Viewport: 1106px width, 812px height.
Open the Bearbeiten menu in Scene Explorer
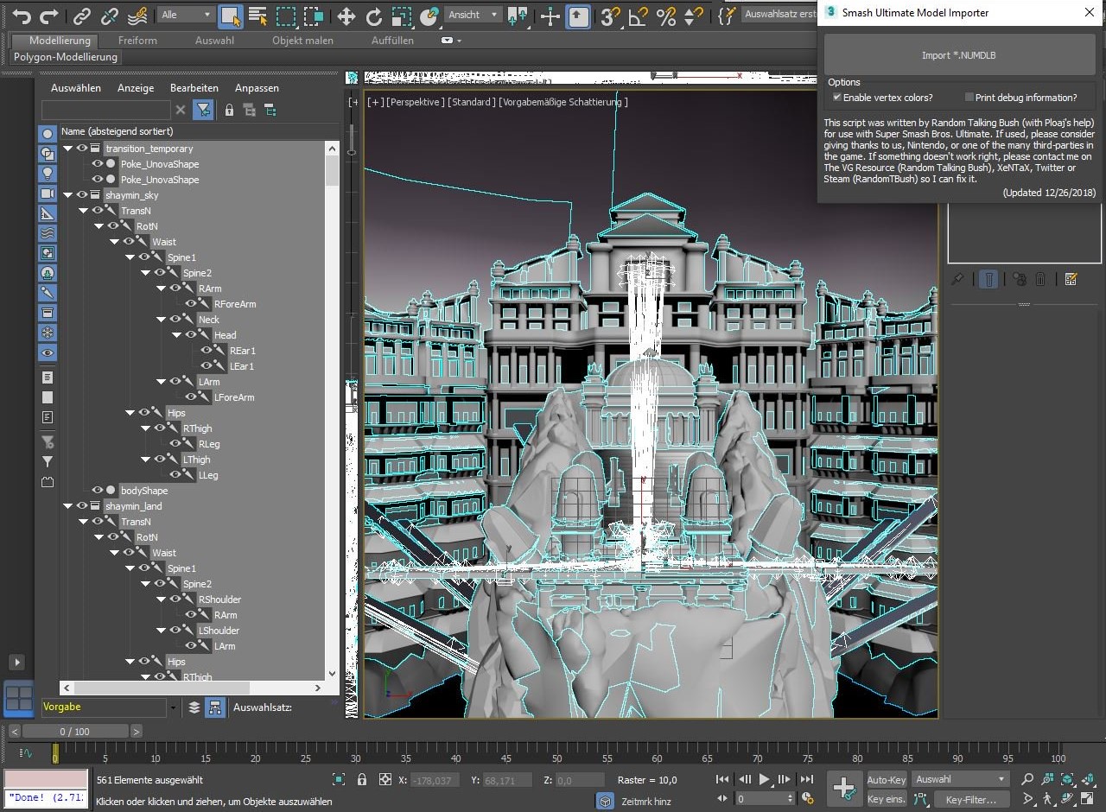tap(194, 88)
